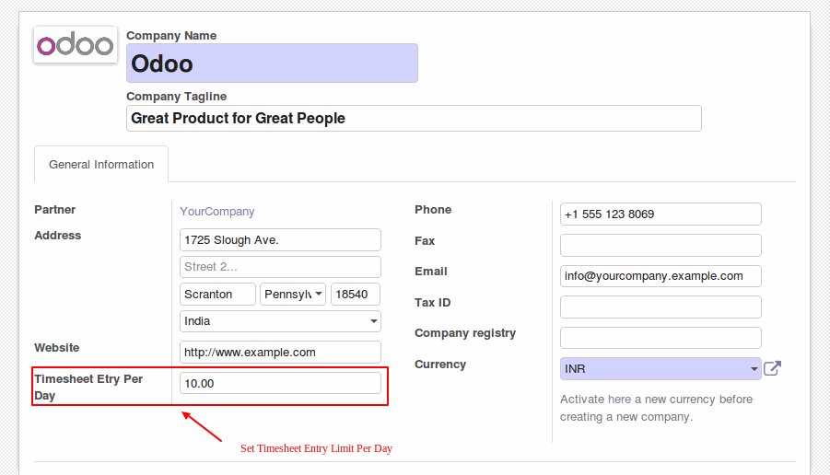Viewport: 830px width, 475px height.
Task: Follow the 'here' link to activate currency
Action: 619,400
